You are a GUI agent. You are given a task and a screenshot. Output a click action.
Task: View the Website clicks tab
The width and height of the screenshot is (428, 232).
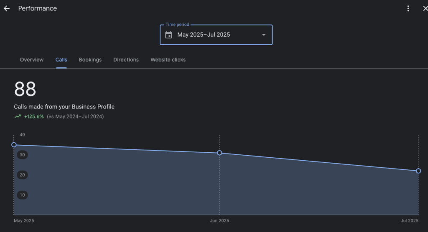[168, 60]
